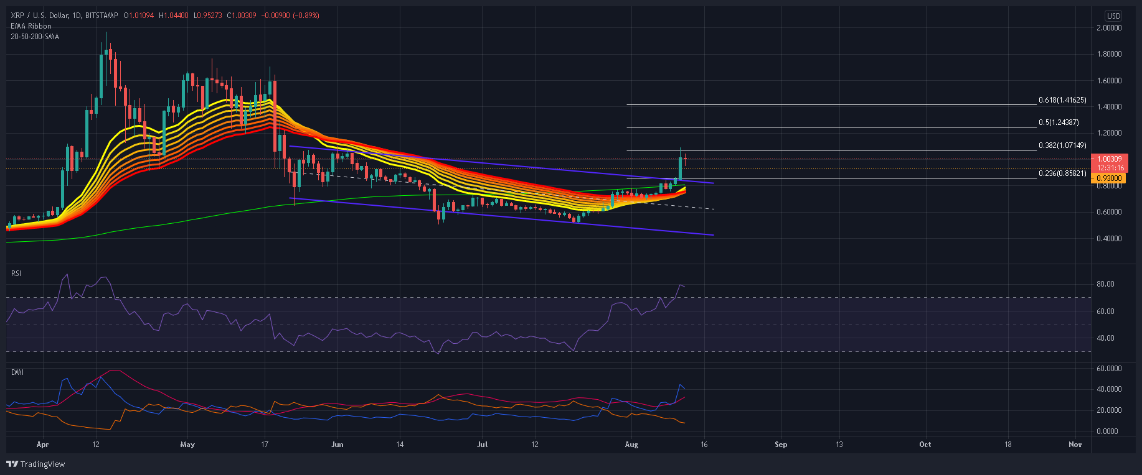Select the DMI pane label
1142x475 pixels.
pyautogui.click(x=17, y=372)
